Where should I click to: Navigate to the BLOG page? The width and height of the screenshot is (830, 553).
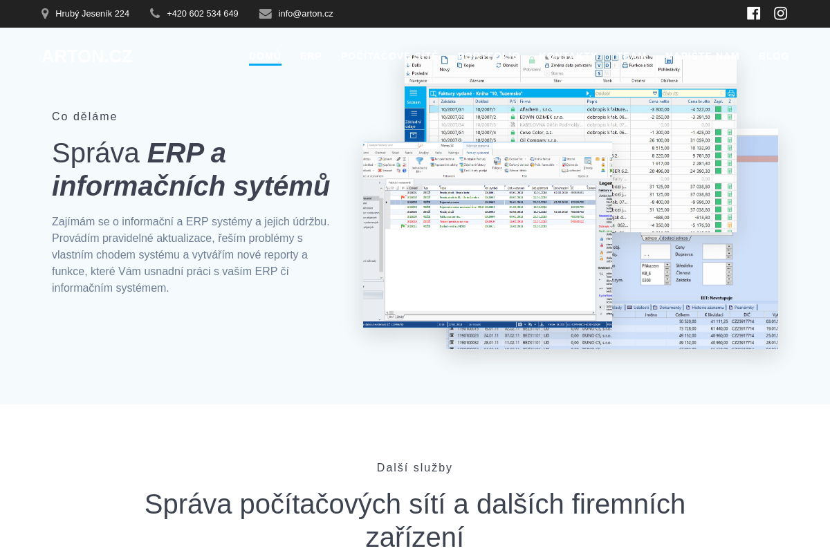point(773,56)
